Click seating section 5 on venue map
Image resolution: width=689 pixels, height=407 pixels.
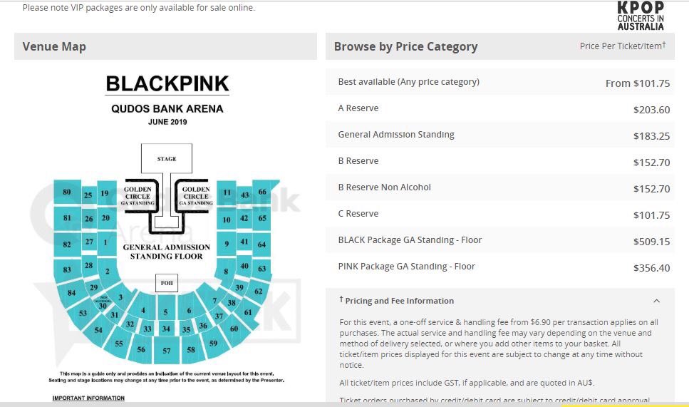click(x=166, y=311)
